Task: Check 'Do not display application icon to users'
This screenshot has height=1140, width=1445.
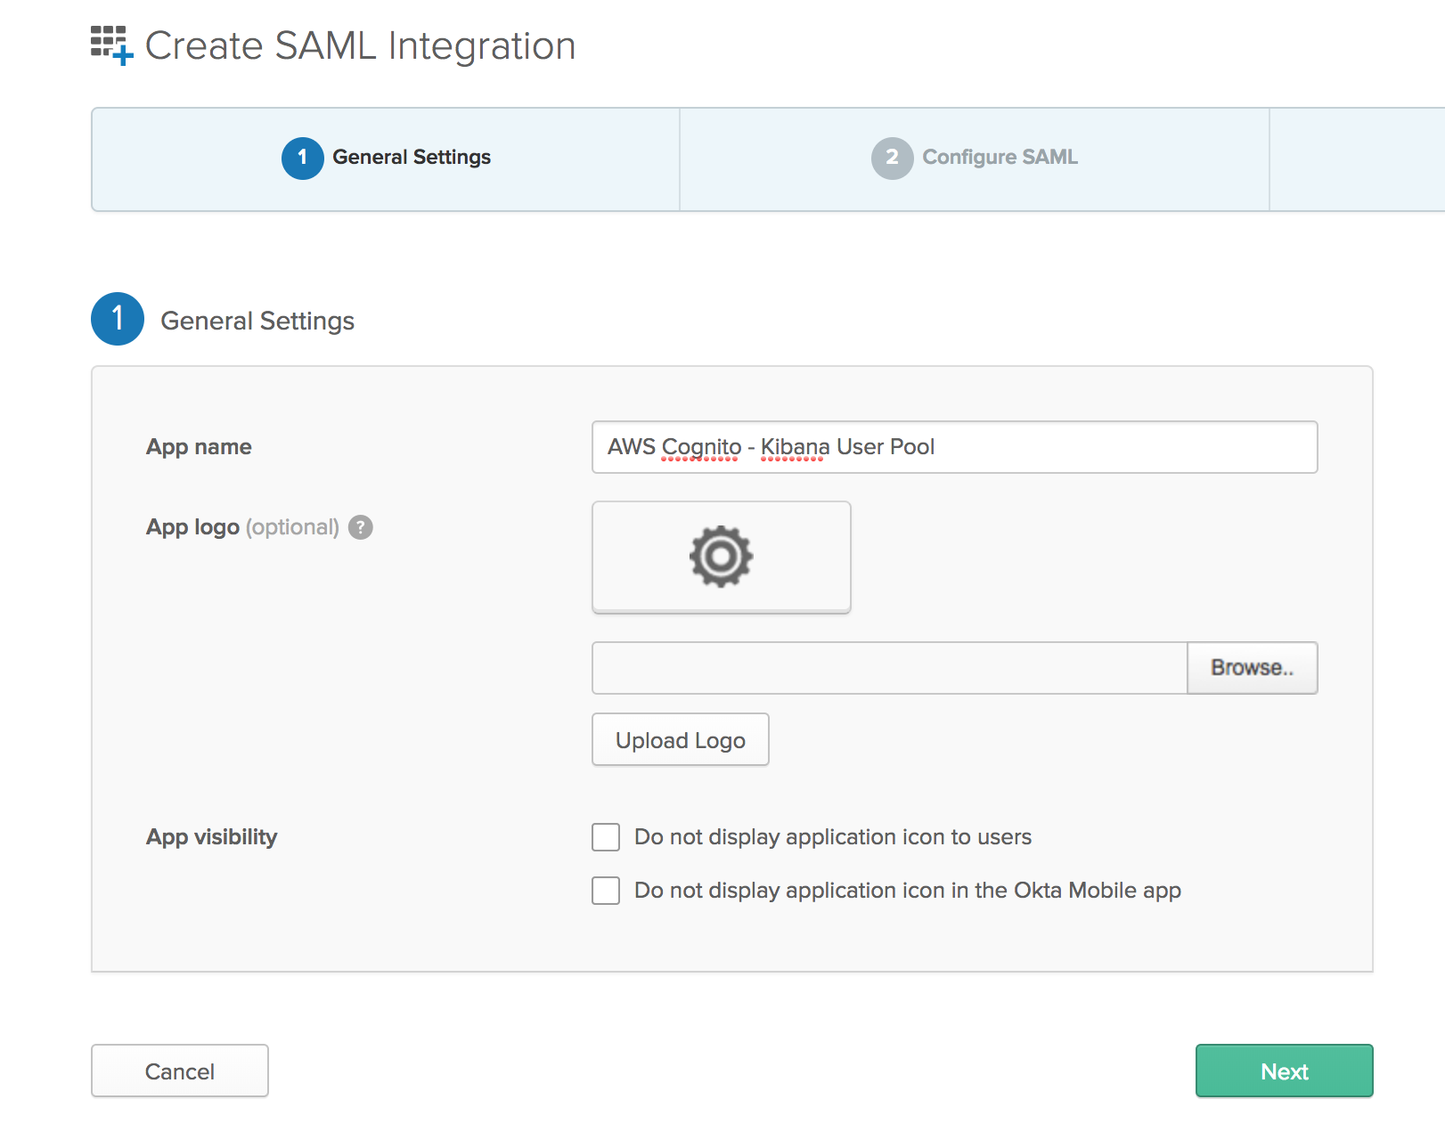Action: click(606, 837)
